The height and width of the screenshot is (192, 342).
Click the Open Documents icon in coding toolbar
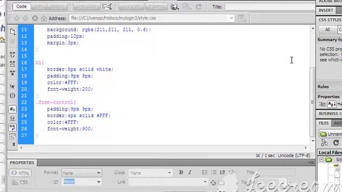[x=12, y=31]
